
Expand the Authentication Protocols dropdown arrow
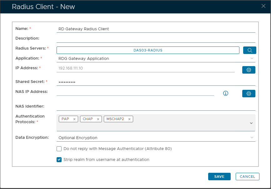tap(251, 123)
